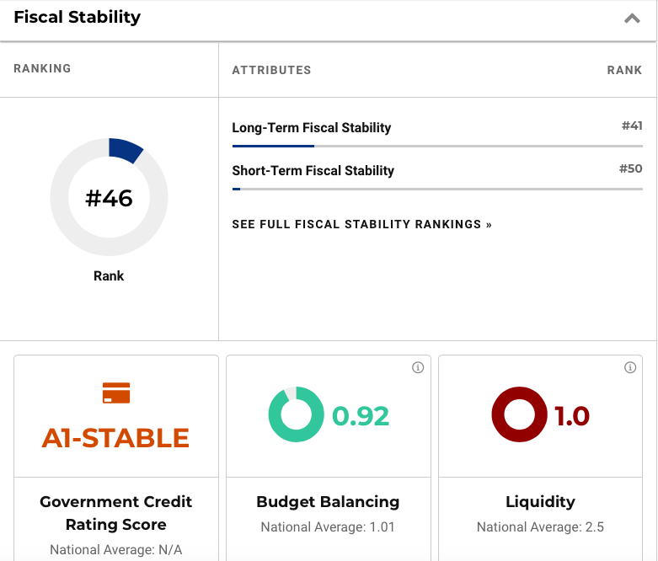This screenshot has width=658, height=561.
Task: Open the full fiscal stability rankings link
Action: pyautogui.click(x=361, y=225)
